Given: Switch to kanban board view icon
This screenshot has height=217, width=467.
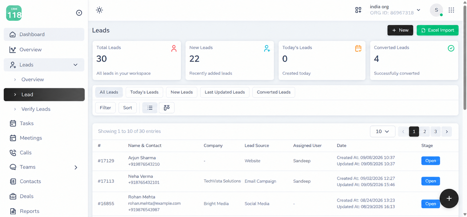Looking at the screenshot, I should click(x=166, y=108).
